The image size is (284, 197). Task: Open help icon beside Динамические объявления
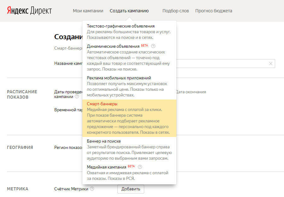153,46
